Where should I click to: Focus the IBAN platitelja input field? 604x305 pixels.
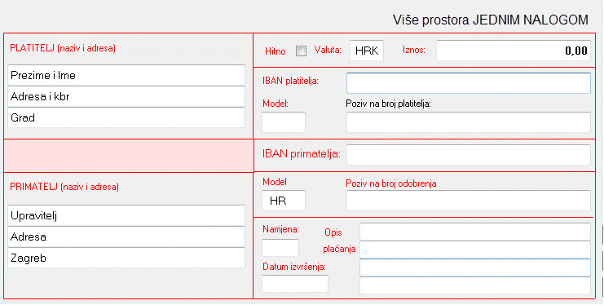[469, 83]
